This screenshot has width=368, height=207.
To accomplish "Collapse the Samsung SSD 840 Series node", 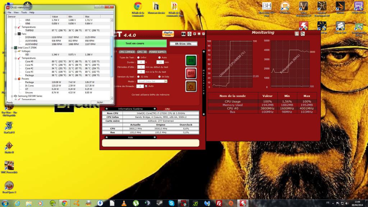I will pos(12,96).
